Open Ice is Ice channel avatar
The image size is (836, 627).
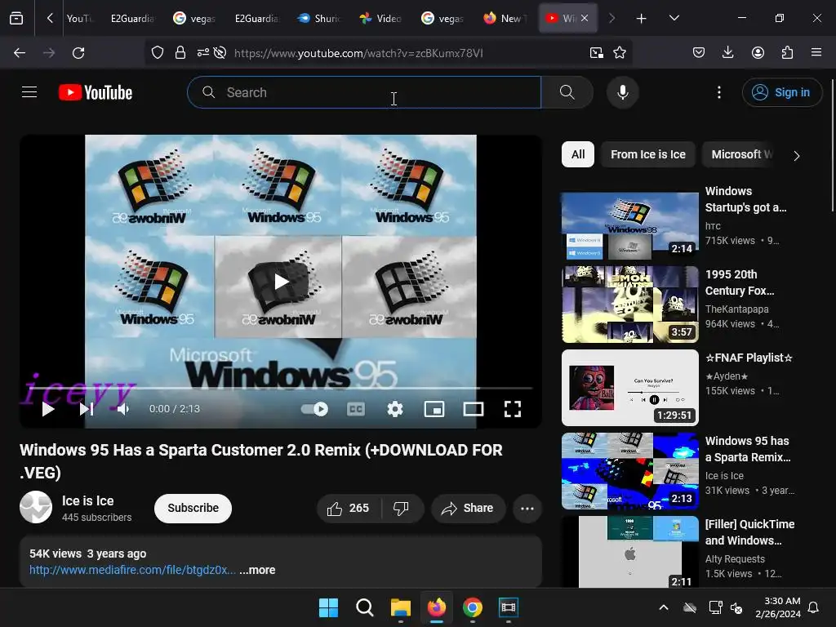(x=36, y=507)
